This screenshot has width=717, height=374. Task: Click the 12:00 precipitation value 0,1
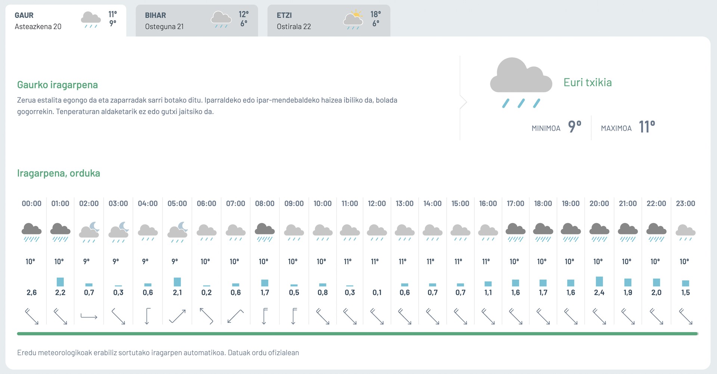(x=377, y=293)
